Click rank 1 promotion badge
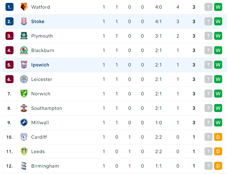This screenshot has height=174, width=227. 9,7
